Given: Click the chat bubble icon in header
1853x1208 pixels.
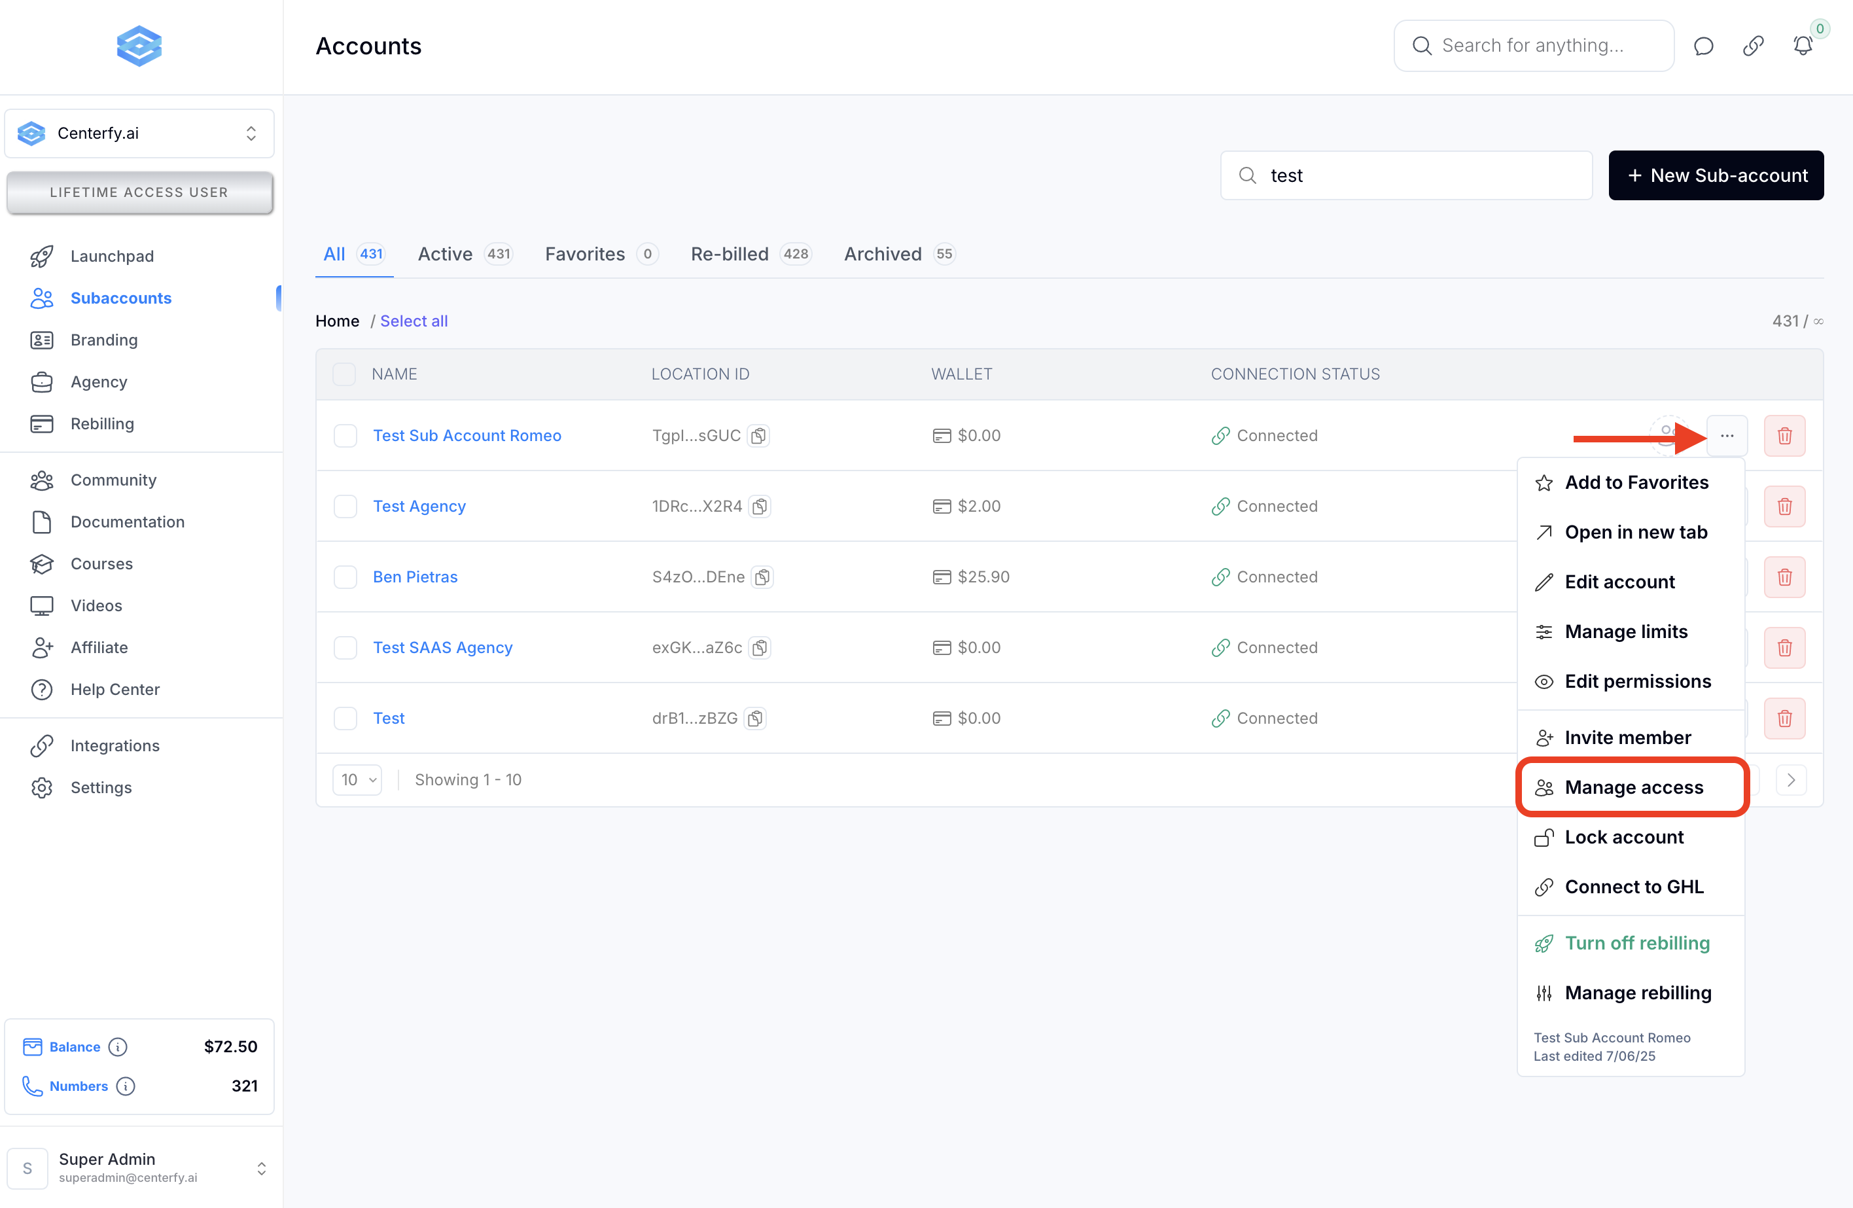Looking at the screenshot, I should point(1703,46).
